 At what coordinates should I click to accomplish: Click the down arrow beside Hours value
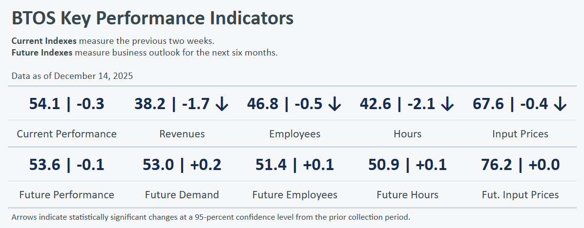click(447, 104)
